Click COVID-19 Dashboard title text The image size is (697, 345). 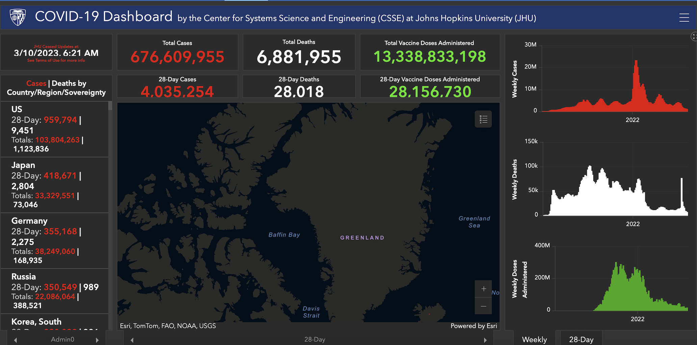104,17
